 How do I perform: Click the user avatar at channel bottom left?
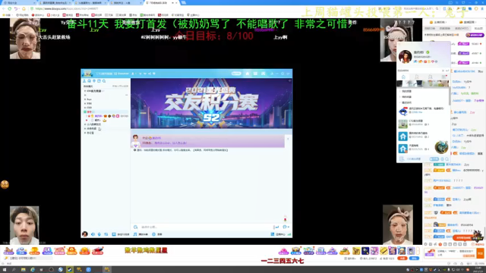tap(85, 234)
